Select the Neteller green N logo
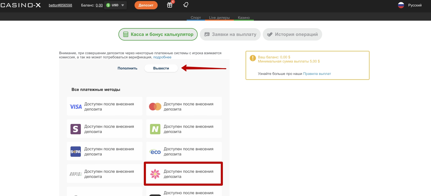Screen dimensions: 431x196 [x=155, y=129]
